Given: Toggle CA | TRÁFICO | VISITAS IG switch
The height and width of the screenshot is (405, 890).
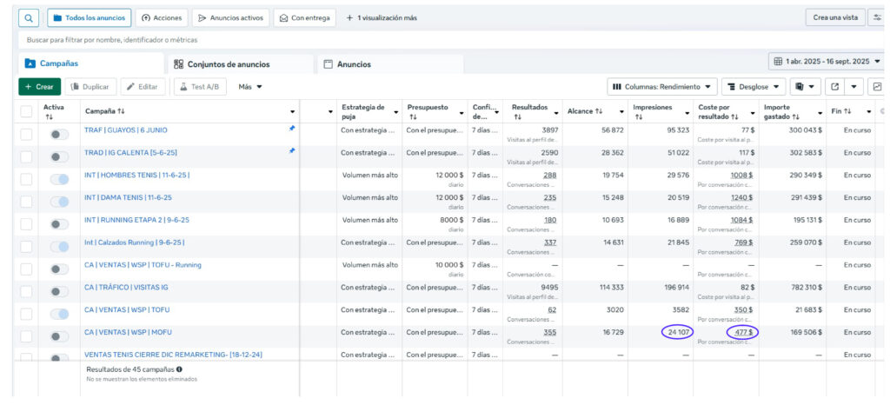Looking at the screenshot, I should point(59,291).
